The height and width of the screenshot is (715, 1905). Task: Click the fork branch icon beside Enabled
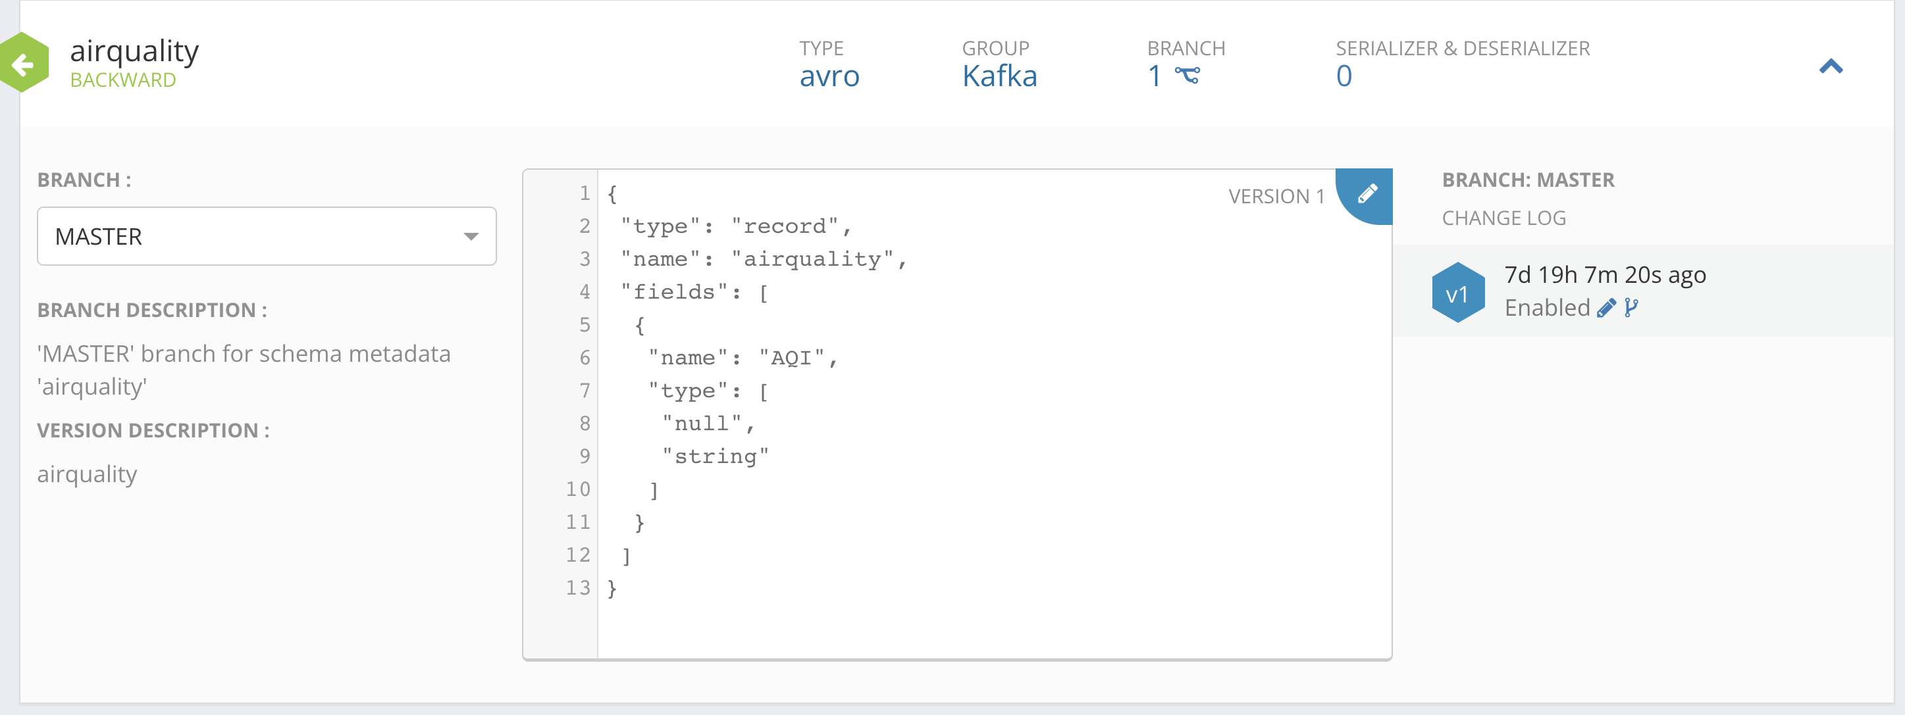click(1631, 308)
